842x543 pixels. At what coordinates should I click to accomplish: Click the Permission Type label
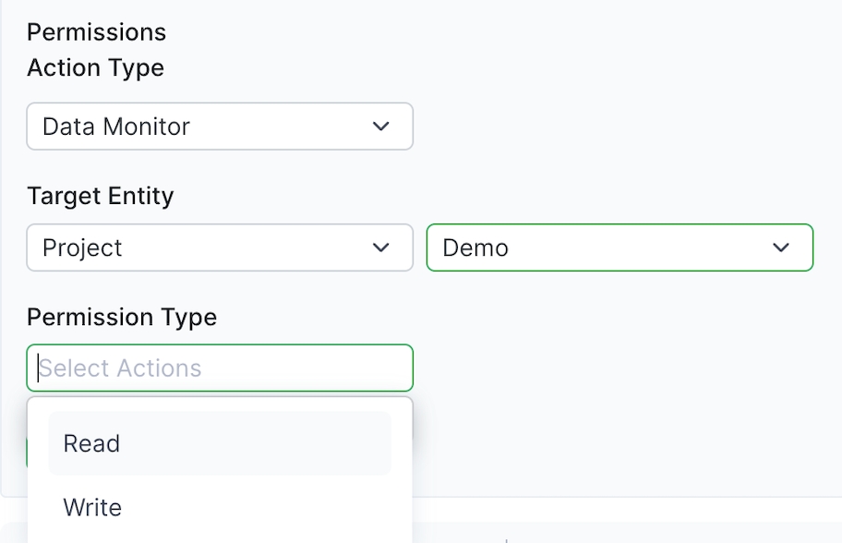pyautogui.click(x=122, y=317)
